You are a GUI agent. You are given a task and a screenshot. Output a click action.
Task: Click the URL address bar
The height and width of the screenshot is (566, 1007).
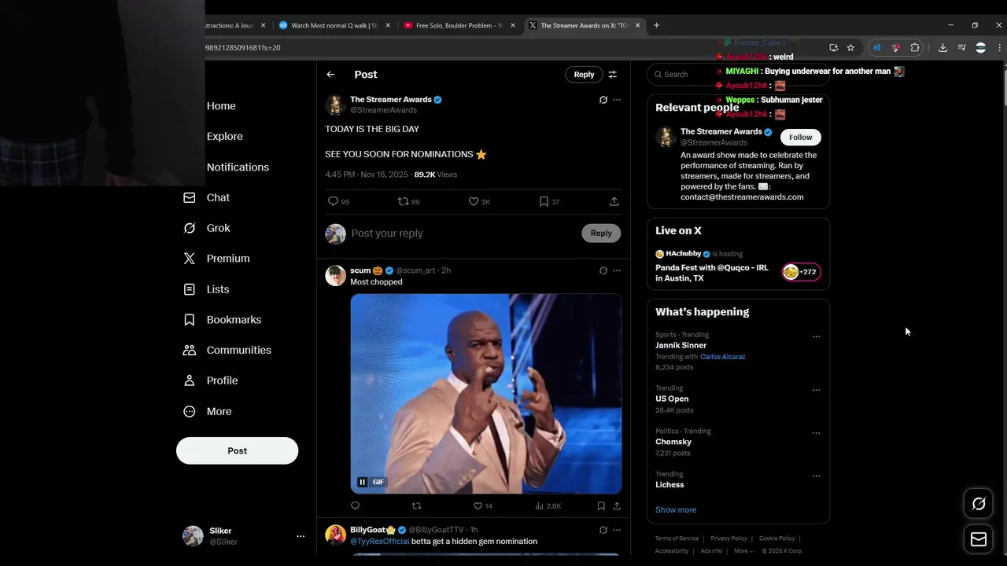(x=511, y=48)
